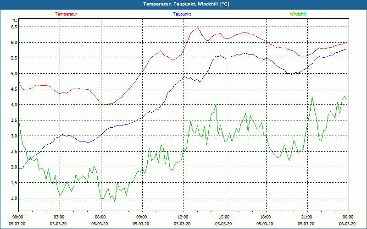Click the "00:00" time label above 06.03.20
The height and width of the screenshot is (229, 367).
pos(348,217)
